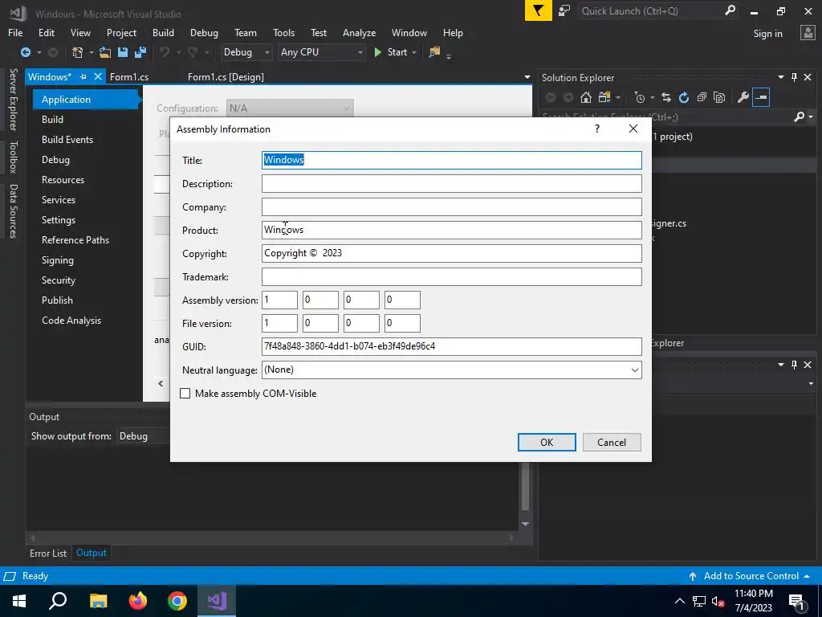Expand the New Project dropdown arrow
822x617 pixels.
click(x=91, y=52)
